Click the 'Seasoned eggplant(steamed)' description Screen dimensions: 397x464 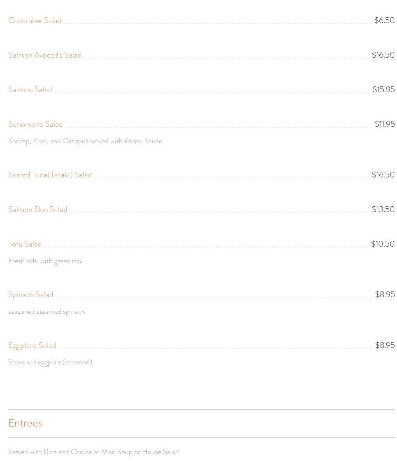pyautogui.click(x=50, y=362)
